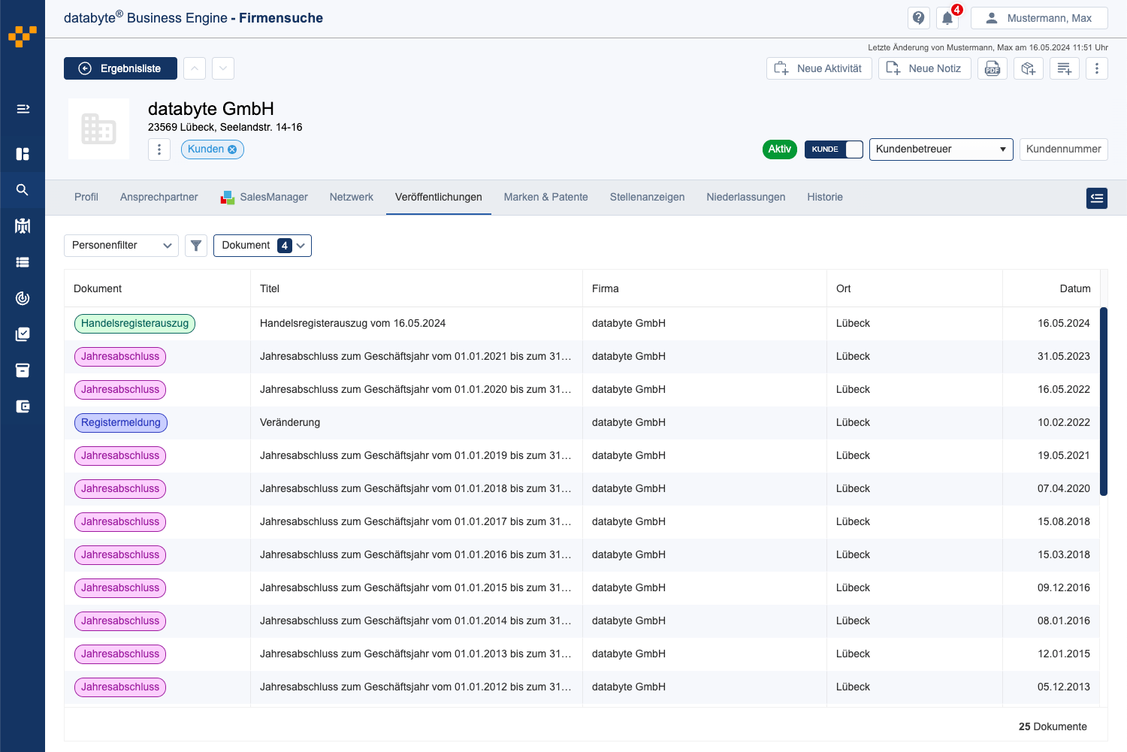Image resolution: width=1127 pixels, height=752 pixels.
Task: Go back to Ergebnisliste
Action: (120, 68)
